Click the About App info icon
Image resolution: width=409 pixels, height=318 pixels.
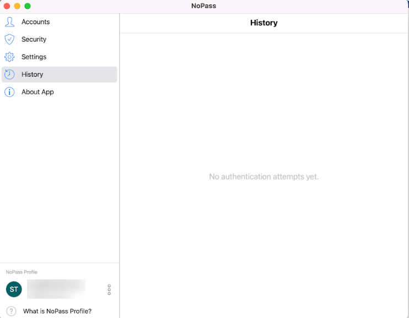tap(9, 92)
